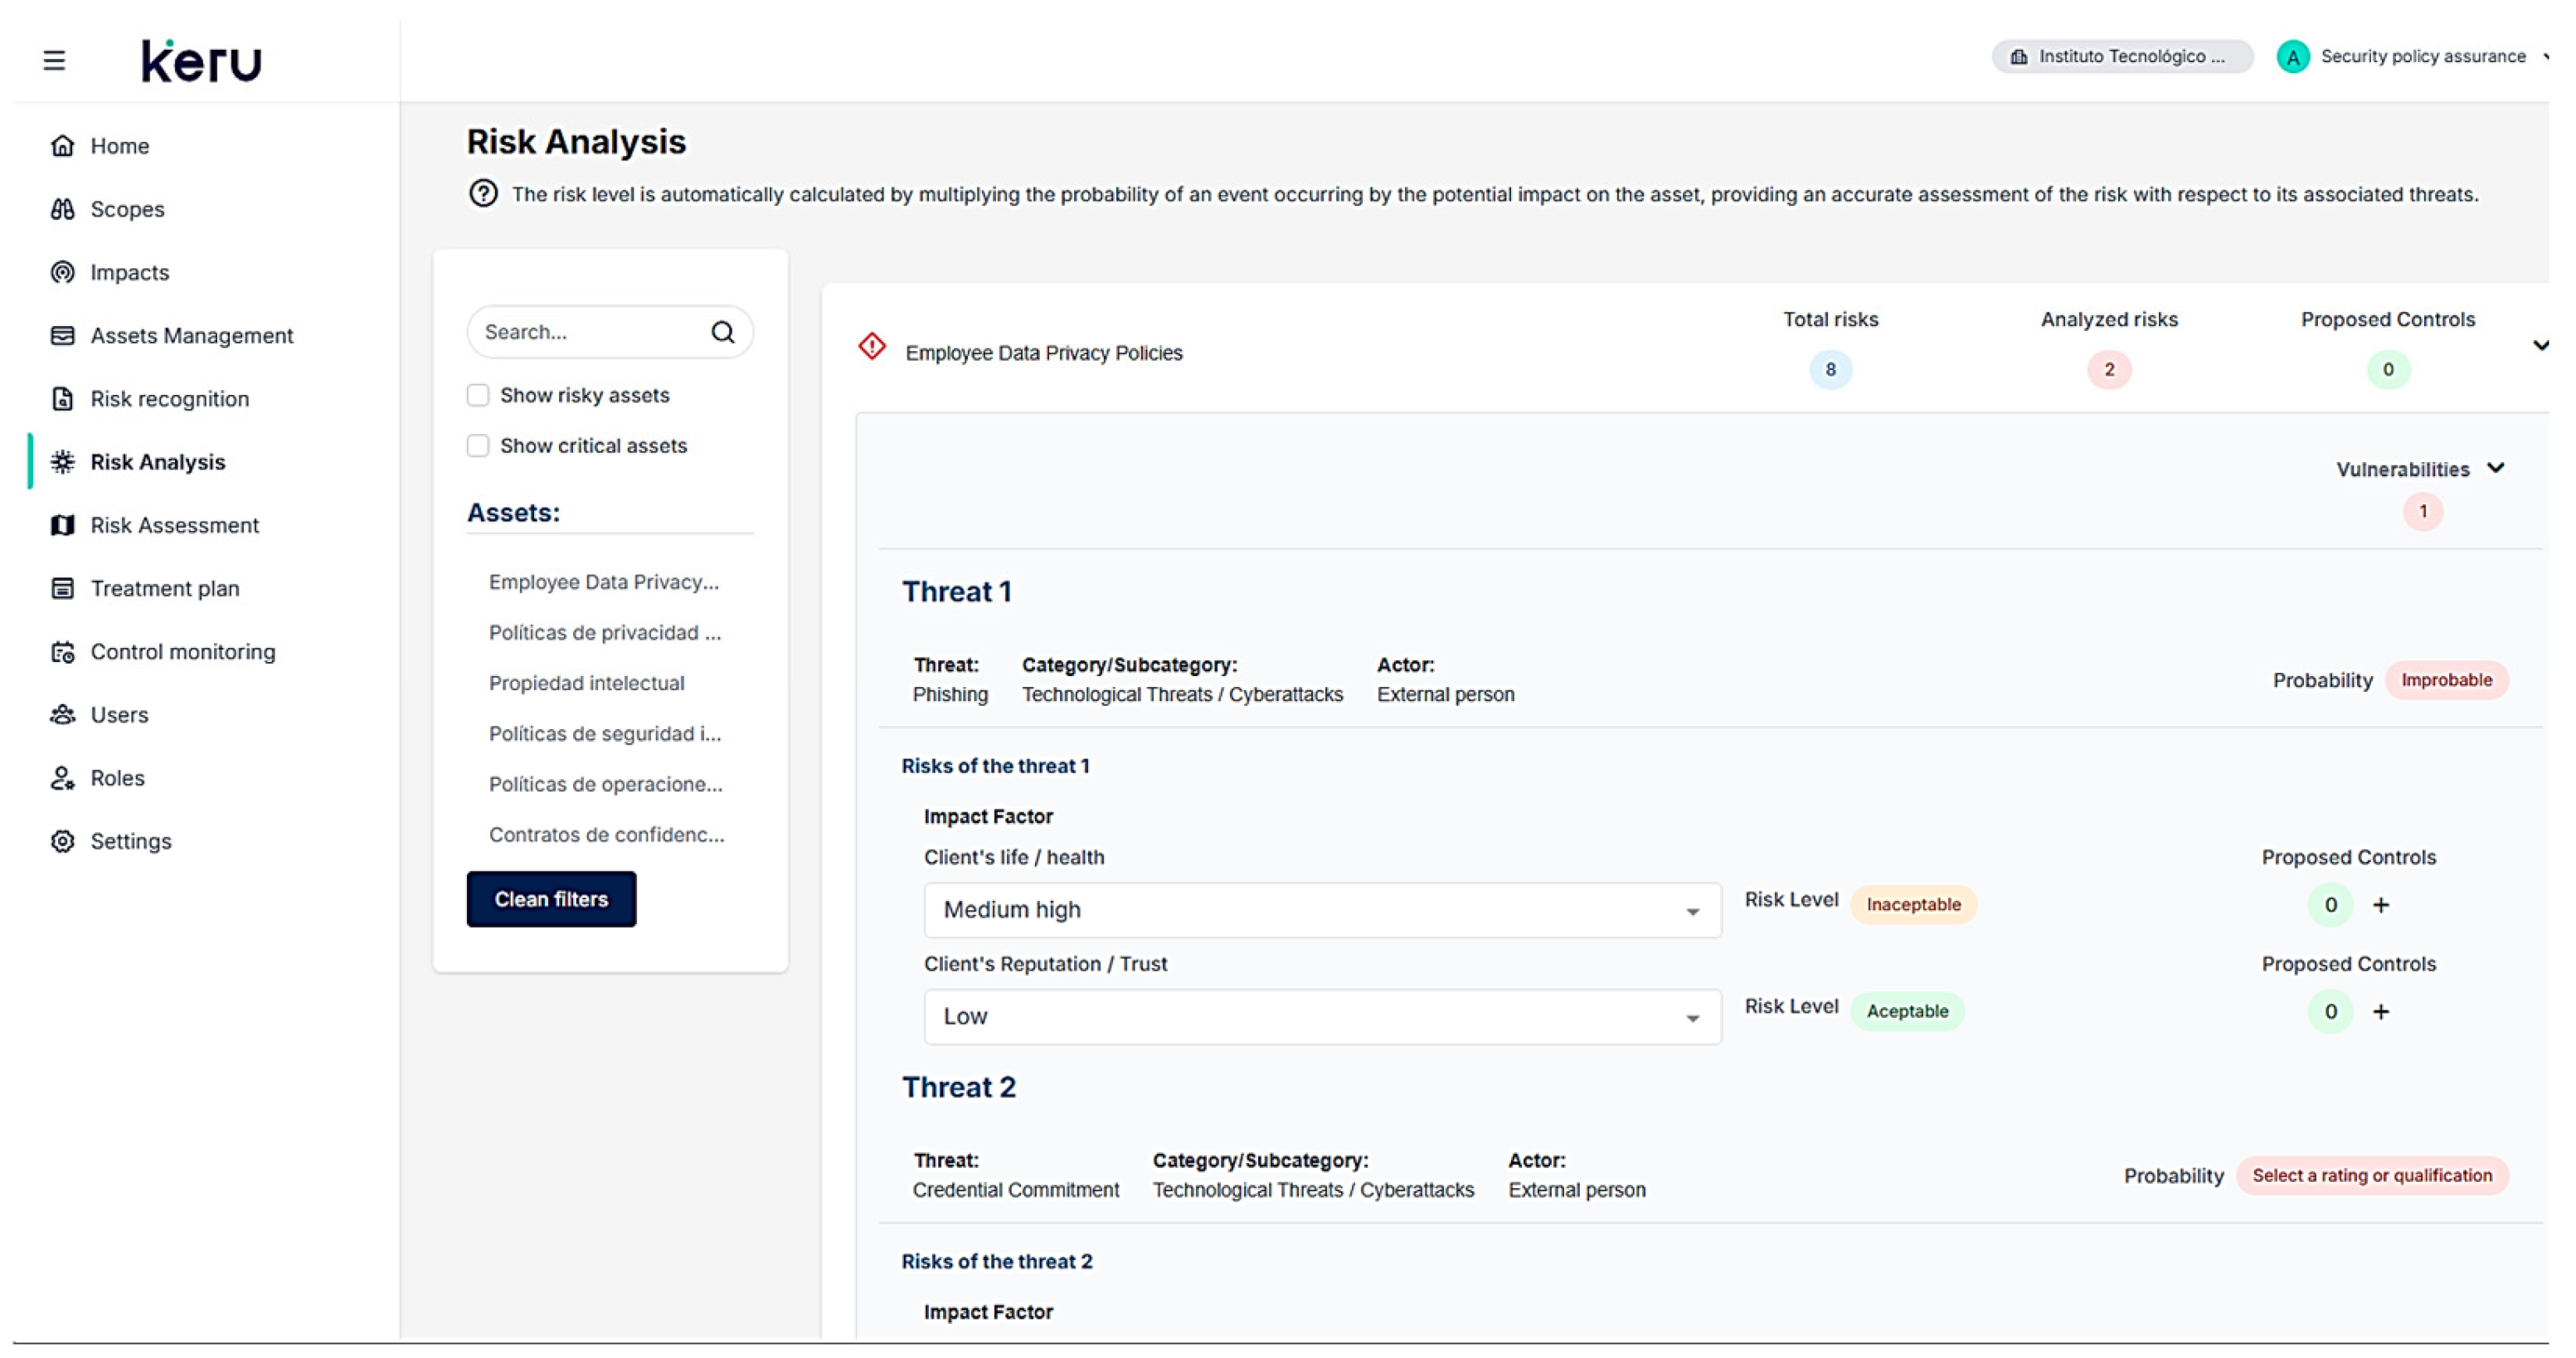This screenshot has height=1358, width=2576.
Task: Click the Inaceptable risk level badge
Action: 1913,905
